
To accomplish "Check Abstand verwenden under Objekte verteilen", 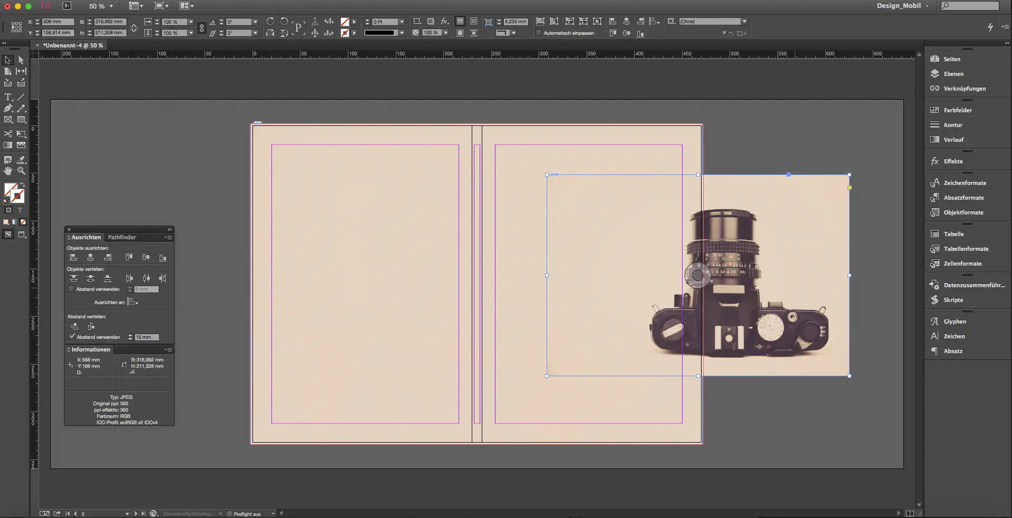I will pyautogui.click(x=71, y=289).
